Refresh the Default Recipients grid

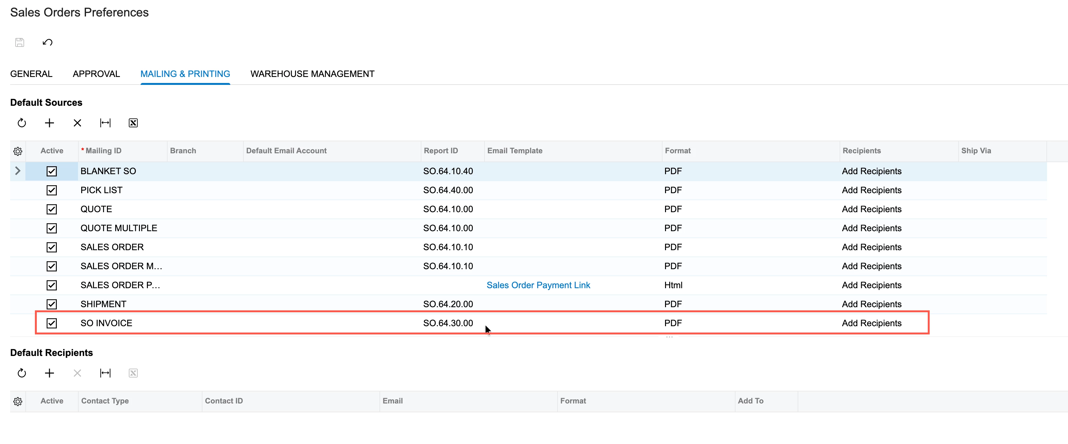pyautogui.click(x=22, y=373)
